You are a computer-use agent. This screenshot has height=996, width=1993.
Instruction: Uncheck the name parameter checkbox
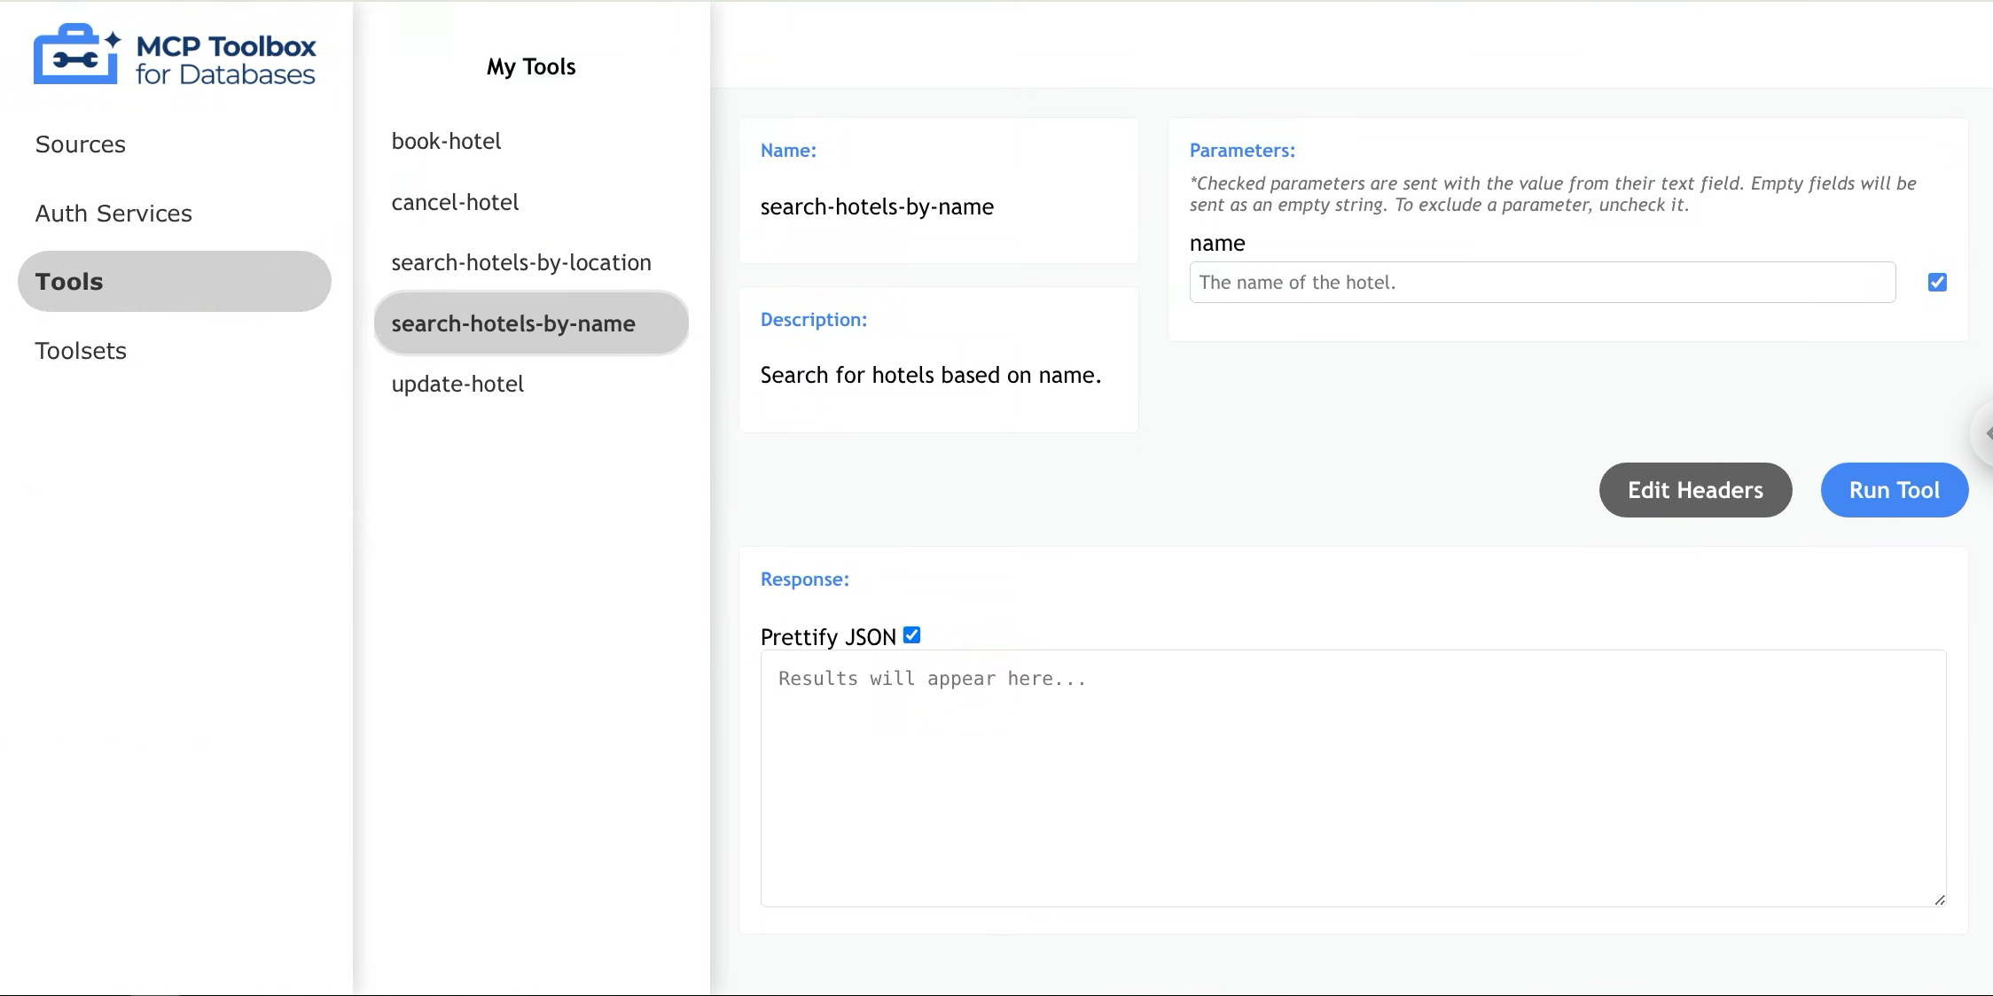pyautogui.click(x=1937, y=281)
